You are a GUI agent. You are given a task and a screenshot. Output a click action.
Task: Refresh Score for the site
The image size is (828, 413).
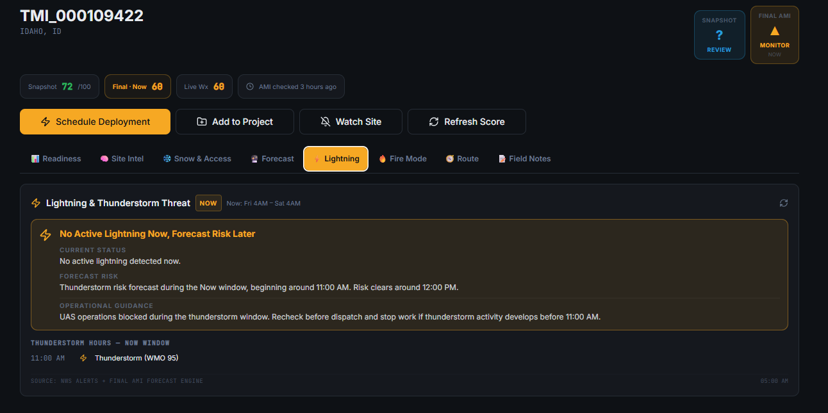point(467,122)
